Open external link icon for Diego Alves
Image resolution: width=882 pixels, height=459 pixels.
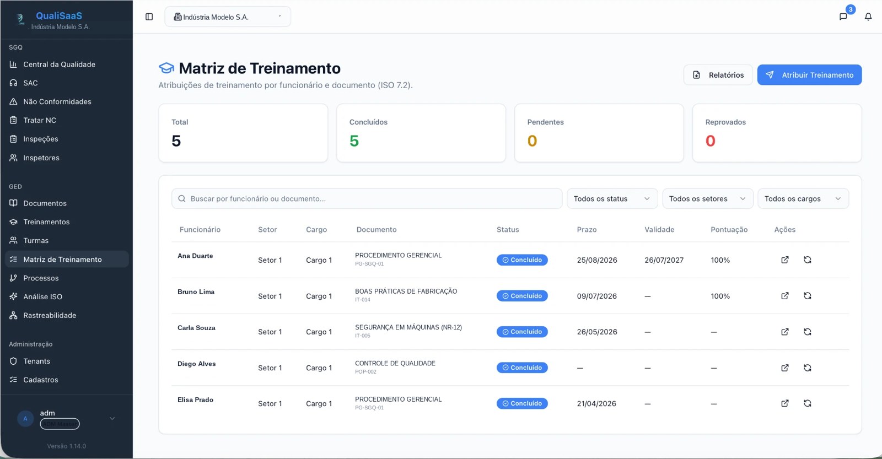785,368
